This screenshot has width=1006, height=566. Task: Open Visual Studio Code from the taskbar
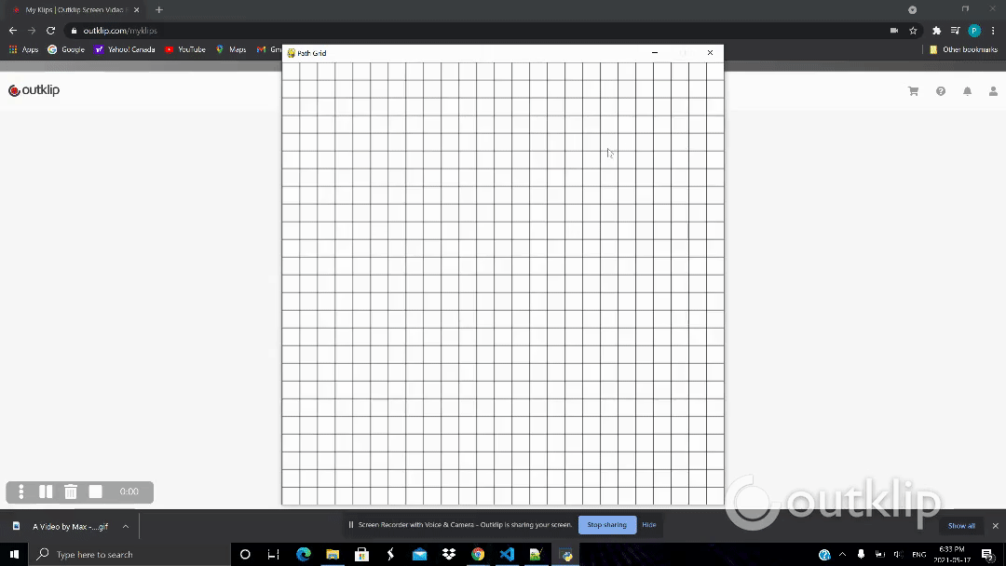coord(506,554)
